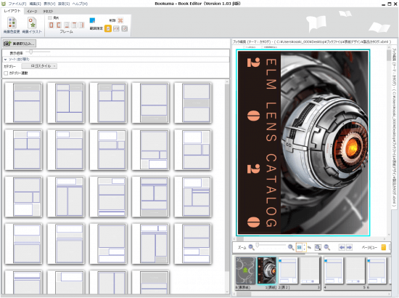Open the ヘルプ(H) menu
This screenshot has width=399, height=298.
(80, 4)
